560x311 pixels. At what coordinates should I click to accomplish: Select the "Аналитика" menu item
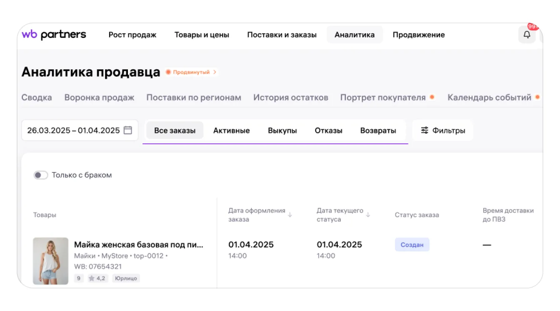point(354,35)
